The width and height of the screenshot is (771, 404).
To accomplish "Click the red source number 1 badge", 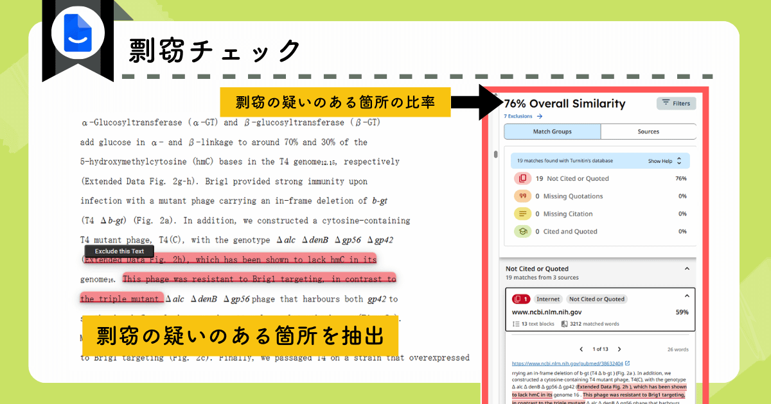I will click(520, 299).
